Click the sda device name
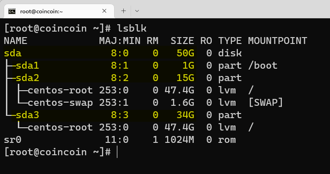330x174 pixels. coord(13,53)
